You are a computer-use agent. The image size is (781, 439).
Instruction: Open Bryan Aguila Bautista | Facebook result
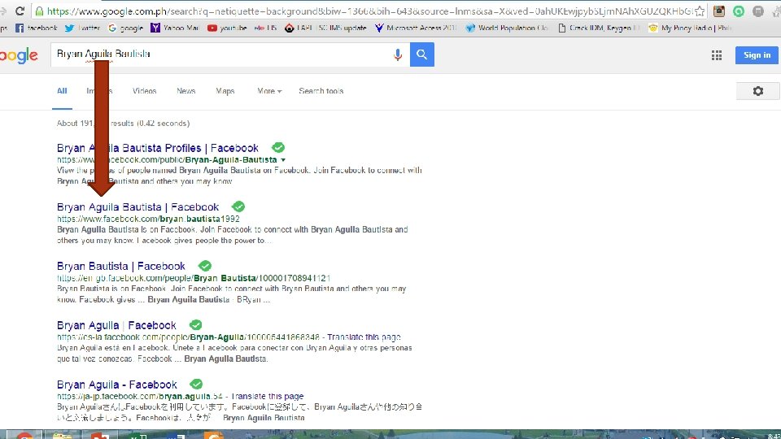click(137, 207)
